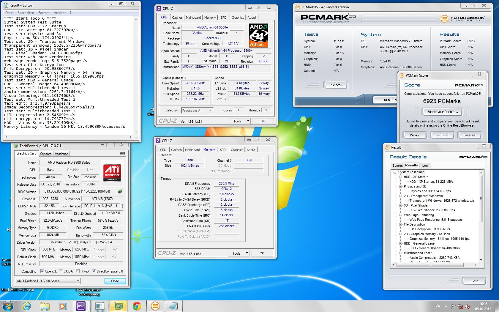Collapse the HDD - General Usage node
Image resolution: width=499 pixels, height=312 pixels.
tap(400, 243)
